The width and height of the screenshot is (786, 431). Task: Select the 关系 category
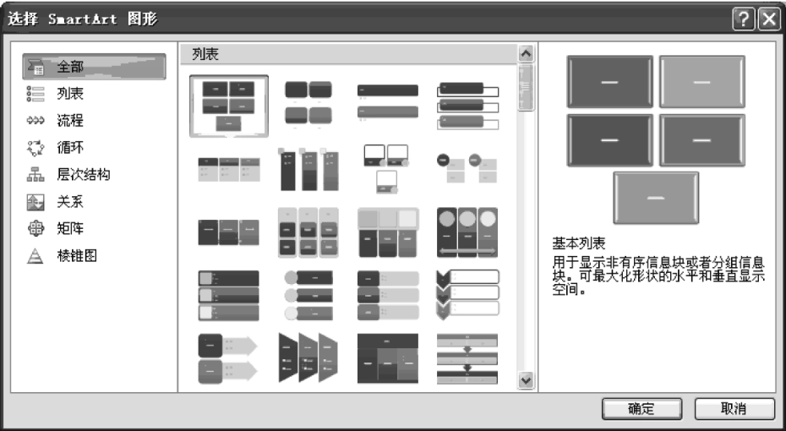tap(69, 201)
